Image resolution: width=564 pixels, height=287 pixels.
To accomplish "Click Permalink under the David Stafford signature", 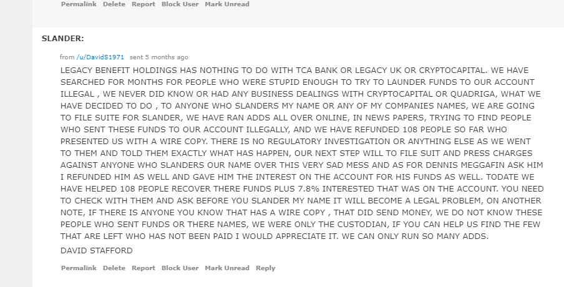I will click(79, 268).
